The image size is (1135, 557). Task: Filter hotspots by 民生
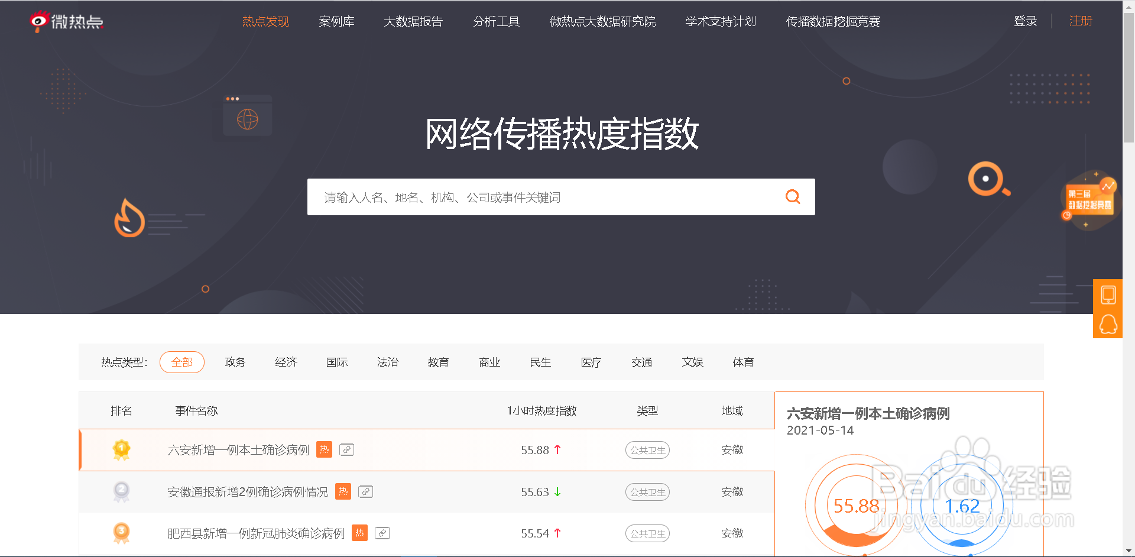(x=540, y=362)
